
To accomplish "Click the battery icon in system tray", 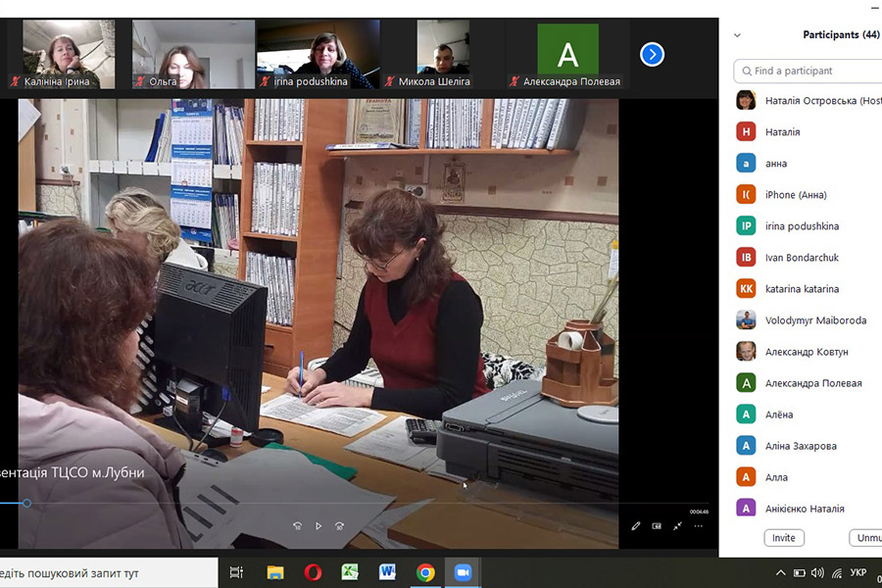I will pos(800,573).
